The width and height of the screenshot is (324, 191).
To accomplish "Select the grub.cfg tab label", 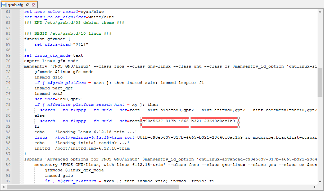I will click(15, 5).
